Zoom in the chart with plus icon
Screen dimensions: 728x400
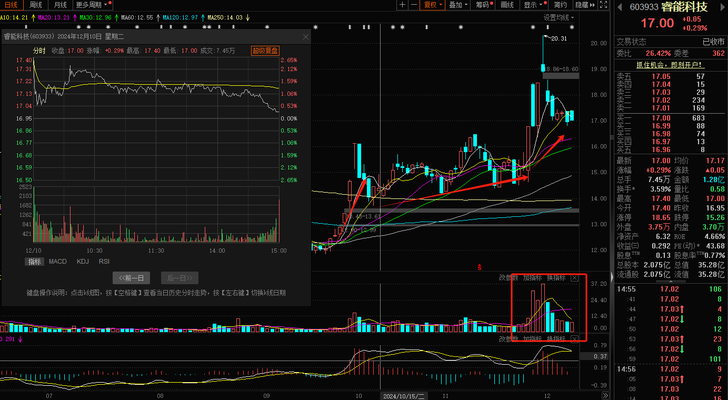pyautogui.click(x=403, y=5)
